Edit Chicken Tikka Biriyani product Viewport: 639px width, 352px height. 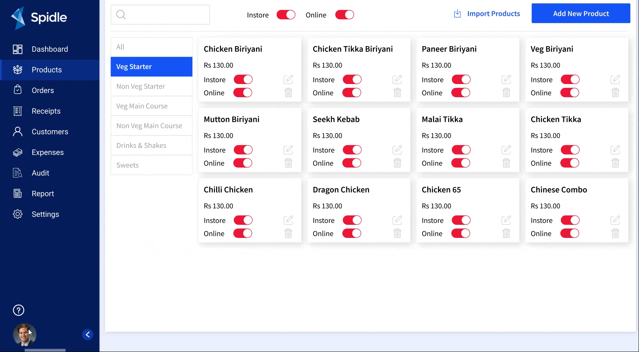pyautogui.click(x=397, y=79)
